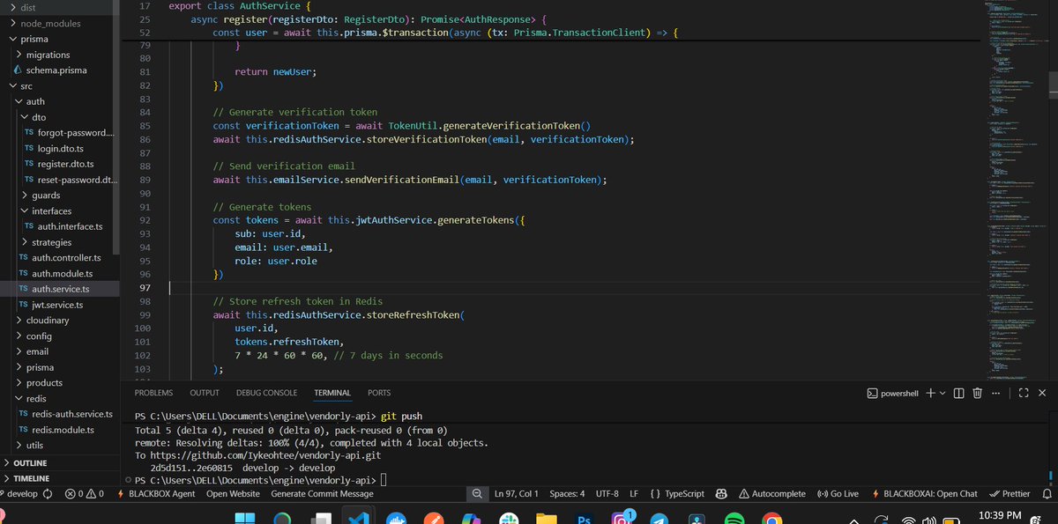Screen dimensions: 1058x524
Task: Change indentation via Spaces: 4
Action: tap(567, 494)
